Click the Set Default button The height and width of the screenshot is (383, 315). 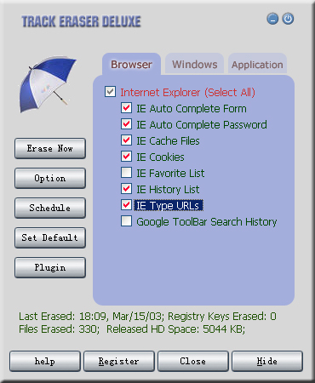[x=50, y=237]
